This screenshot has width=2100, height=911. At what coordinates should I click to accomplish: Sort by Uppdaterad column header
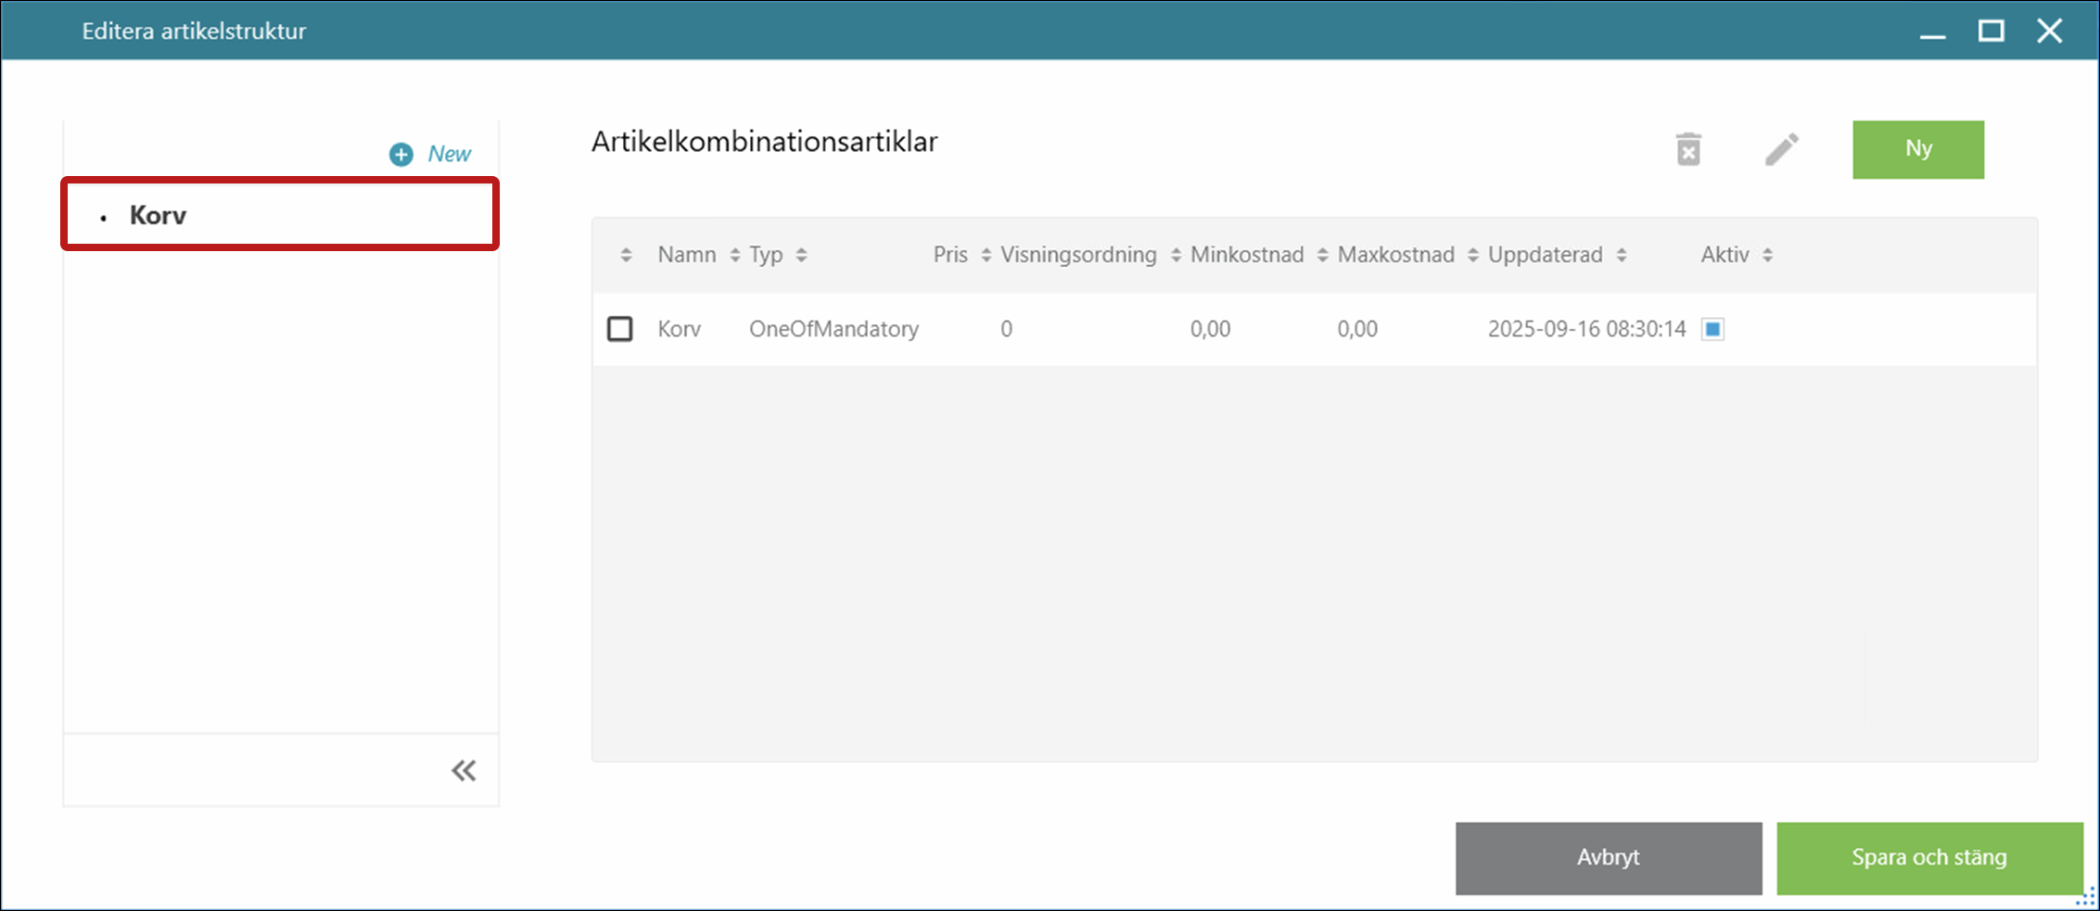pyautogui.click(x=1545, y=255)
